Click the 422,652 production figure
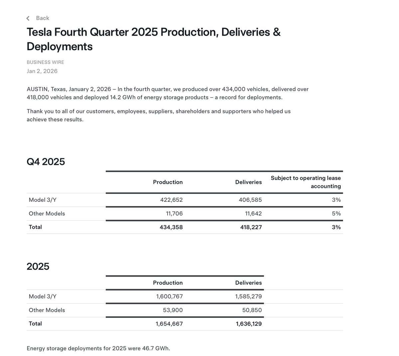 [x=171, y=200]
